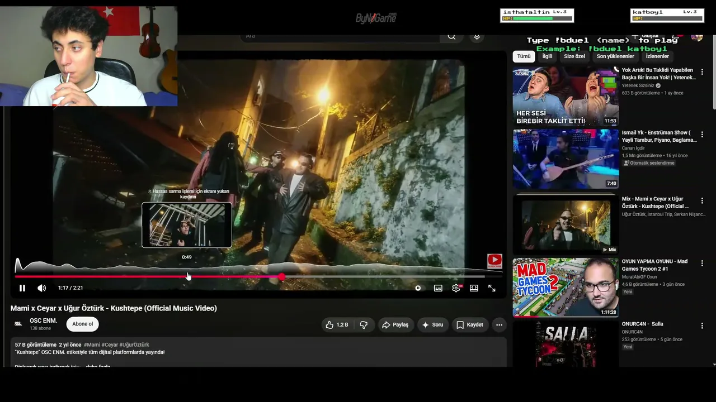Image resolution: width=716 pixels, height=402 pixels.
Task: Open options menu for ONURC4N Salla video
Action: tap(702, 325)
